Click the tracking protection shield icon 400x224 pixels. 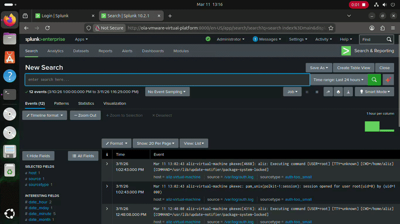pos(88,28)
